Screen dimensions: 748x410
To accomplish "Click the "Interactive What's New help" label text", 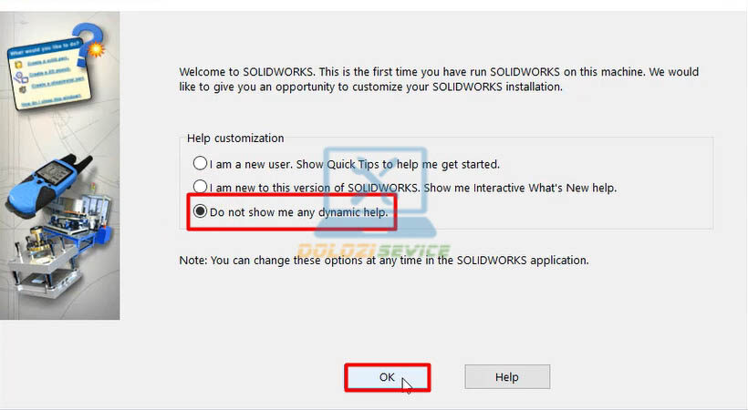I will click(545, 188).
